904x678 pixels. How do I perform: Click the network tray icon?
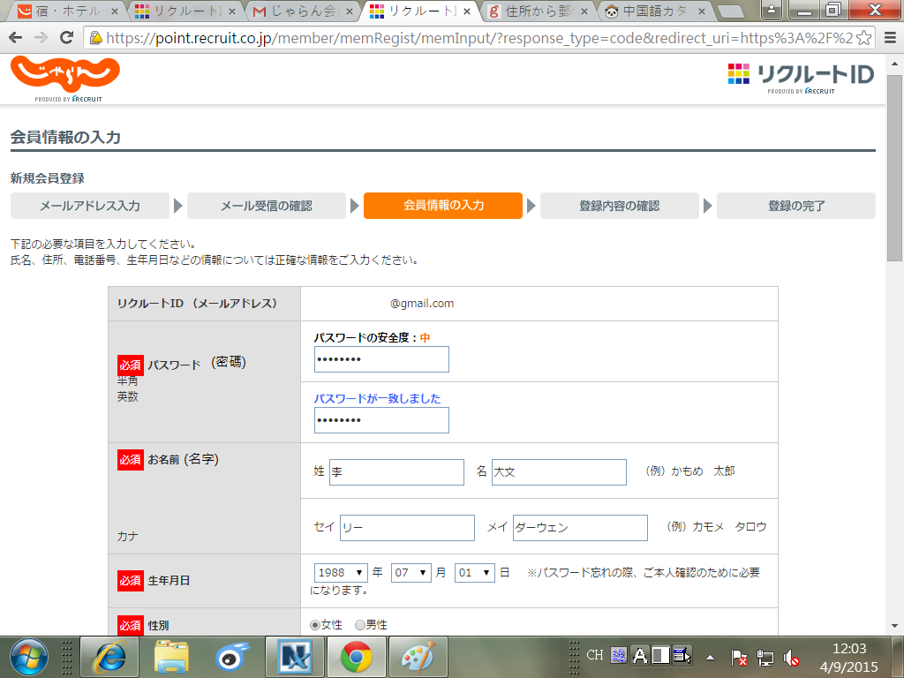765,657
